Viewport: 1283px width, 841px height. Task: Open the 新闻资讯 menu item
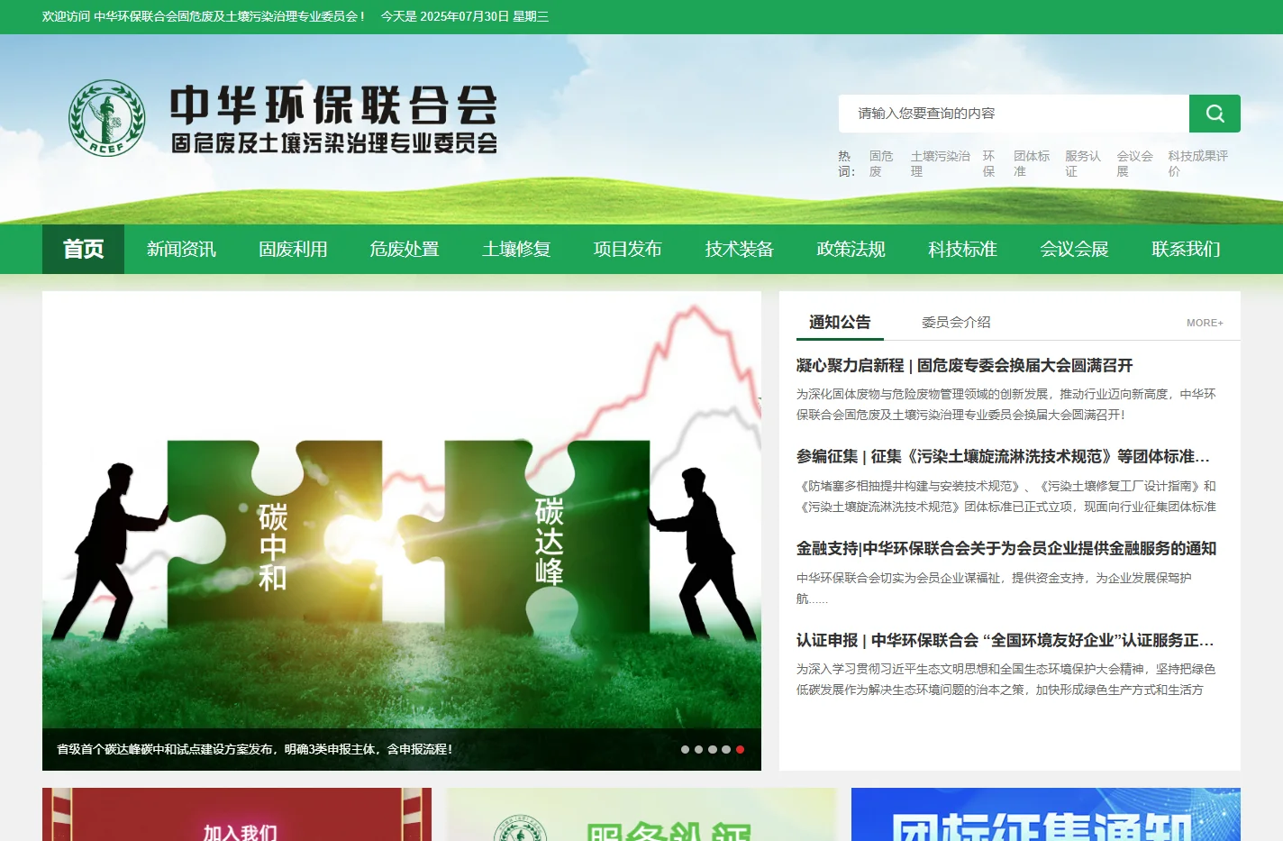point(181,249)
